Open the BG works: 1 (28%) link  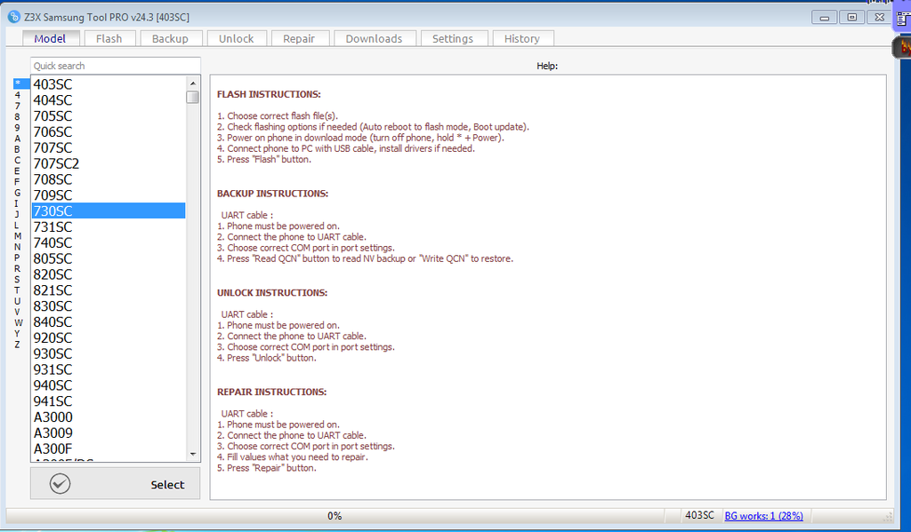coord(764,516)
